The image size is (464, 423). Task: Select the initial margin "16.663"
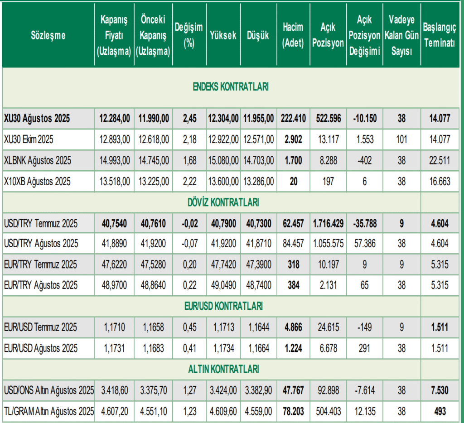point(440,182)
